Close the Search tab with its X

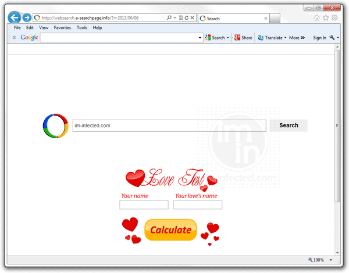click(266, 19)
